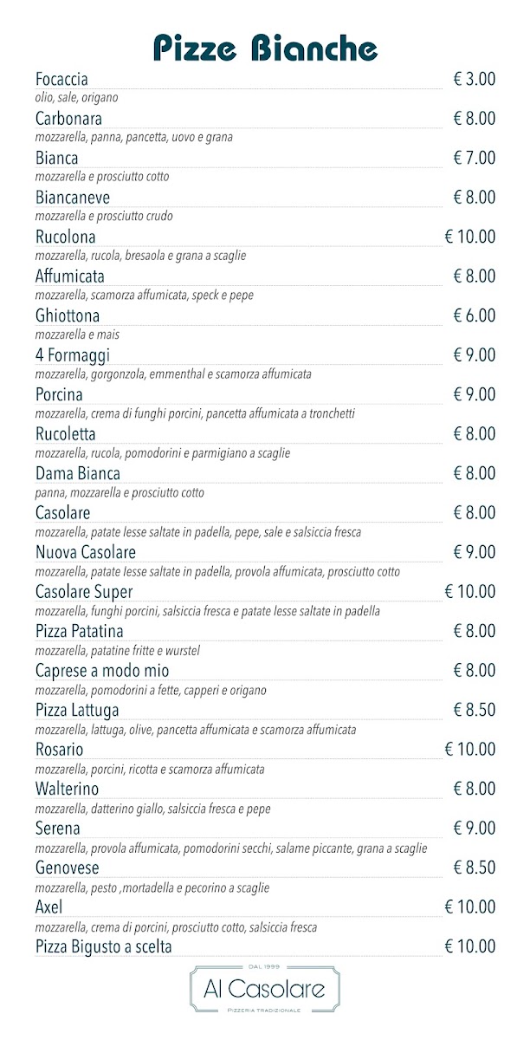530x1040 pixels.
Task: Select the Casolare Super pizza
Action: click(84, 592)
